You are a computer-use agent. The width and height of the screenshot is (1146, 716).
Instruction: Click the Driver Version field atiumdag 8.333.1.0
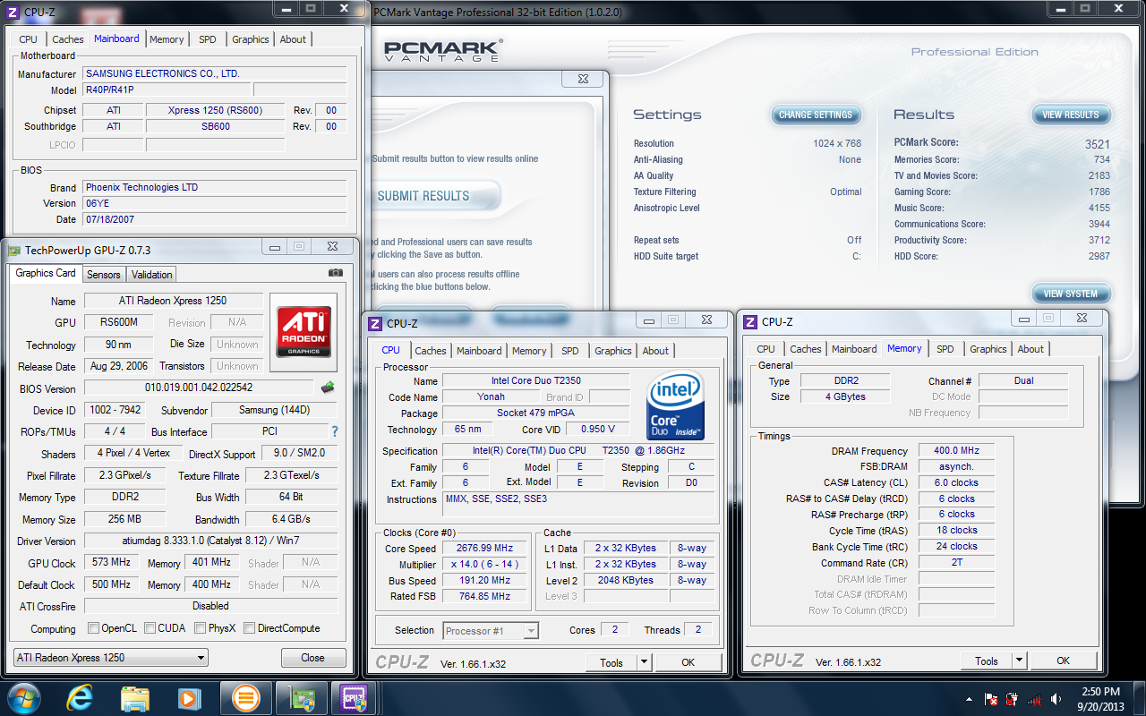(210, 541)
